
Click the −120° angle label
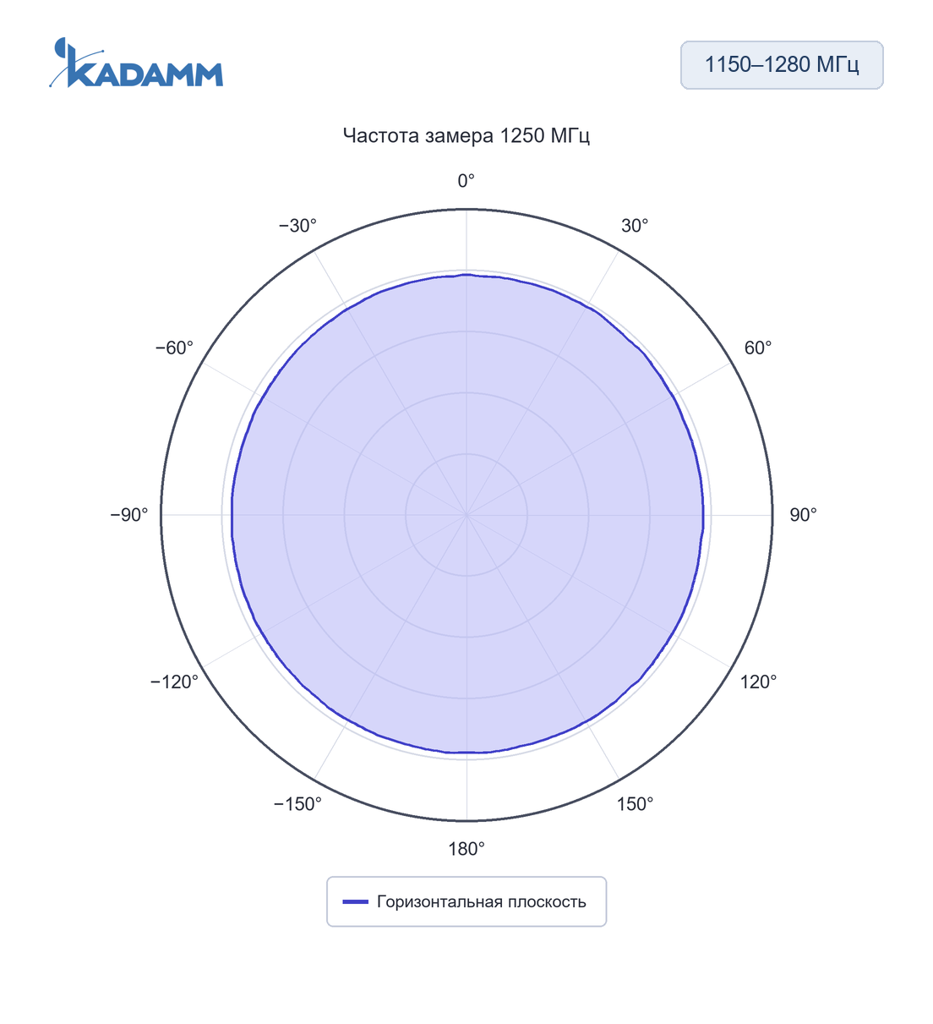click(x=174, y=682)
